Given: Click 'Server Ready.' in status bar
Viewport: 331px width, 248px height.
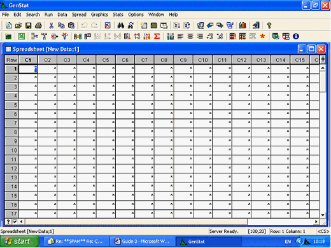Looking at the screenshot, I should tap(223, 231).
